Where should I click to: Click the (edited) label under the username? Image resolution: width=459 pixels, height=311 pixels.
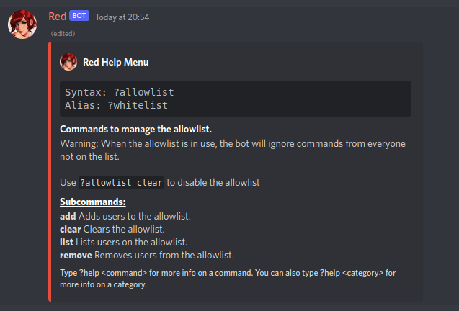pyautogui.click(x=63, y=33)
